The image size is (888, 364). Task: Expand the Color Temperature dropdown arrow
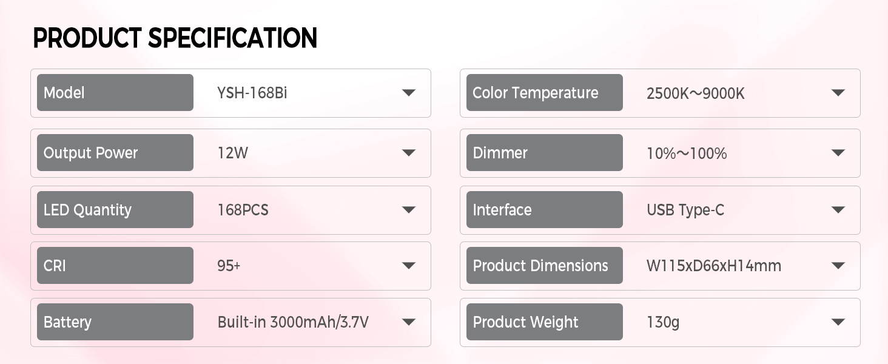click(x=838, y=93)
